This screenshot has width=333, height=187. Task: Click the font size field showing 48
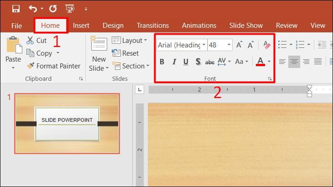point(217,45)
